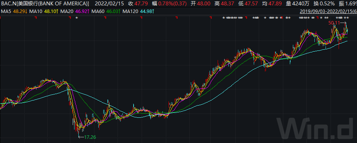Click the BAC.N Bank of America stock title
Image resolution: width=357 pixels, height=143 pixels.
click(45, 3)
